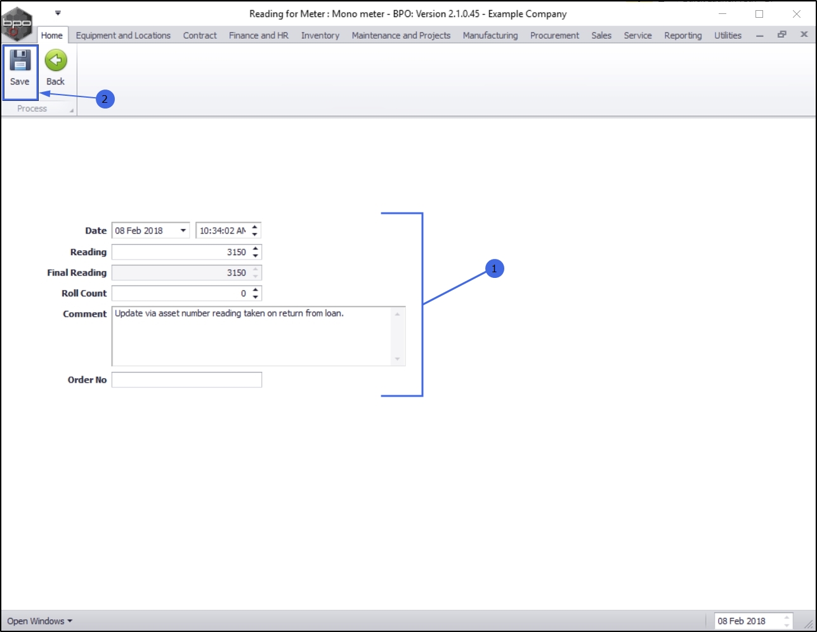The image size is (817, 632).
Task: Decrement the status bar date
Action: click(787, 625)
